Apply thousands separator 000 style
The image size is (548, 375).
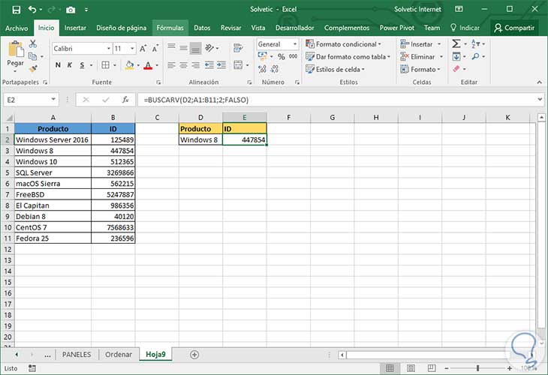[294, 56]
